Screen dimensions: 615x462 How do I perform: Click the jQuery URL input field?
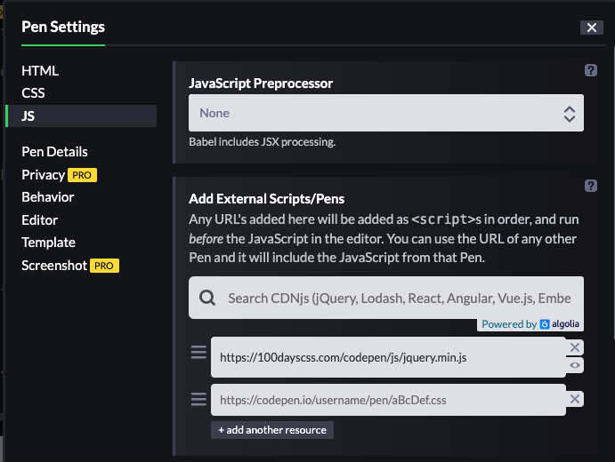(x=387, y=357)
